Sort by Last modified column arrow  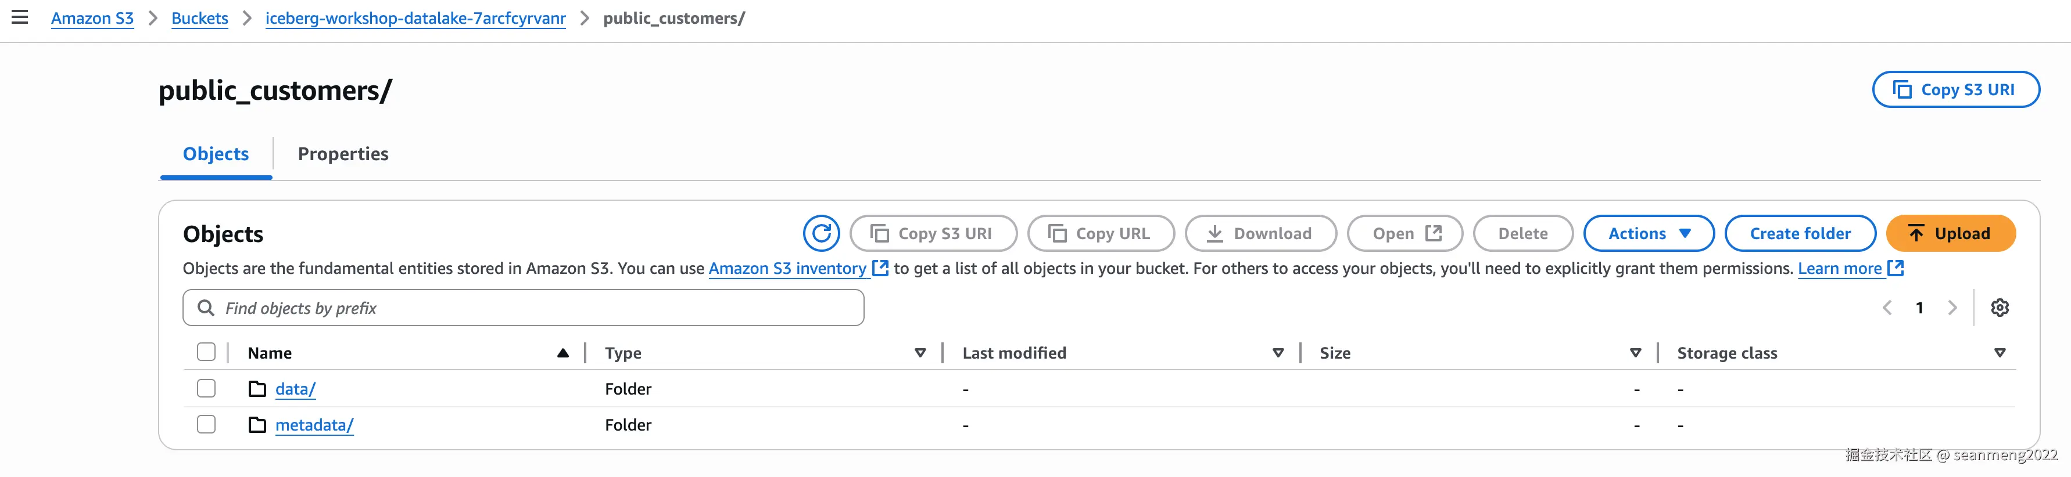(x=1277, y=353)
